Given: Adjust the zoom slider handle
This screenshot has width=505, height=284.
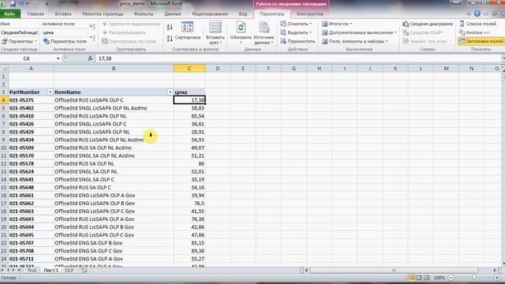Looking at the screenshot, I should pos(474,277).
